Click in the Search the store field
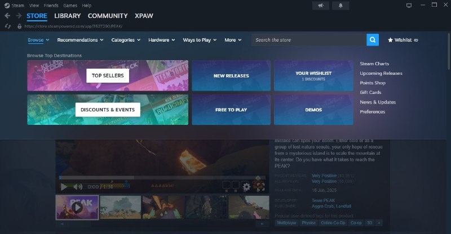 coord(309,40)
